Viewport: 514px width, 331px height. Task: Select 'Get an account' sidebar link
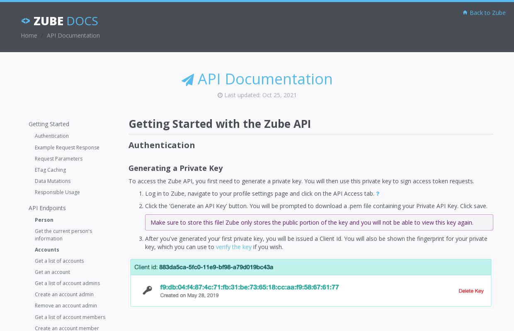[x=52, y=272]
